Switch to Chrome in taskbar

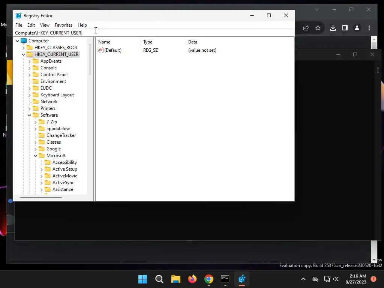coord(209,279)
